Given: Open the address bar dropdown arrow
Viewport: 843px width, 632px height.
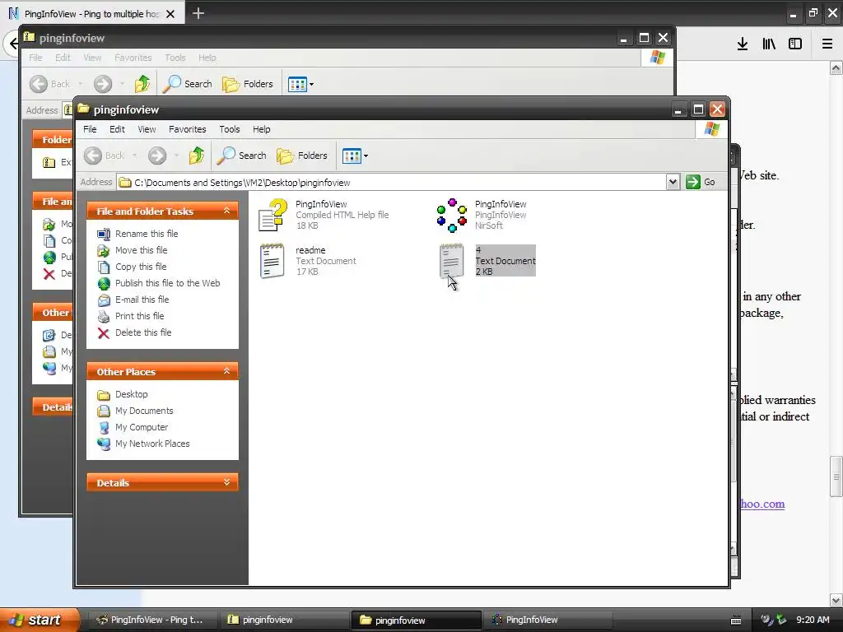Looking at the screenshot, I should click(x=673, y=182).
